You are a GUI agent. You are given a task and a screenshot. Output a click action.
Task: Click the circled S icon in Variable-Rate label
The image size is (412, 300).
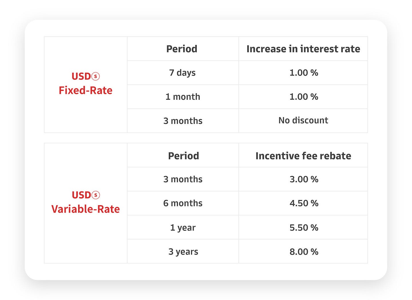(96, 195)
